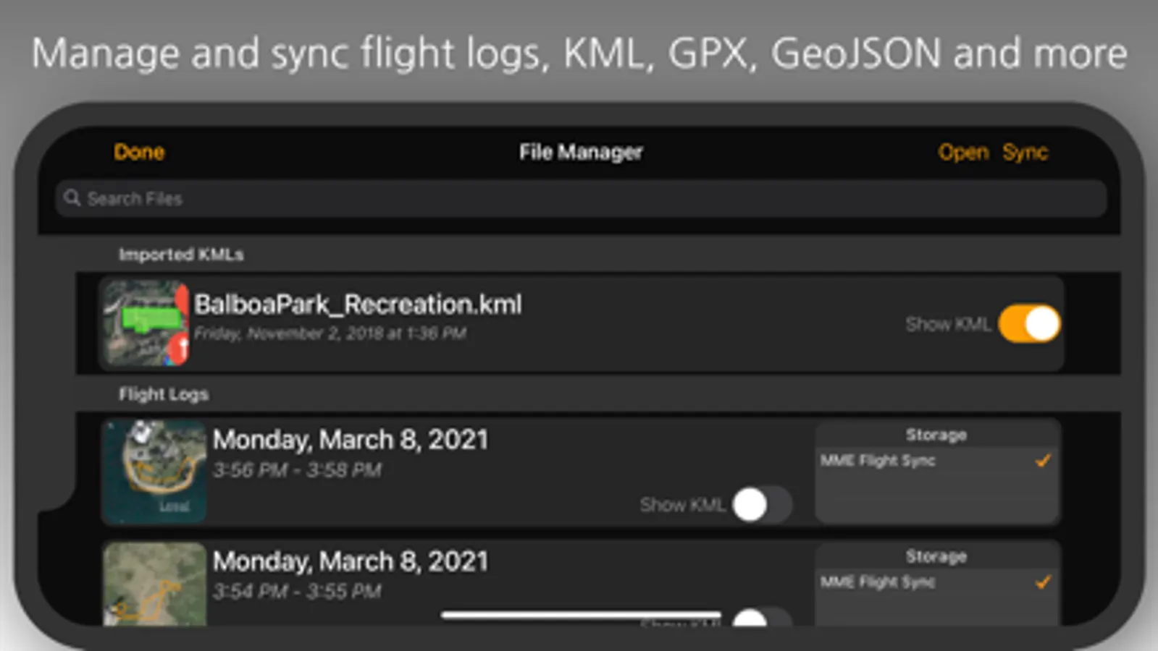This screenshot has height=651, width=1158.
Task: Enable Show KML for 3:56 PM flight
Action: (x=761, y=504)
